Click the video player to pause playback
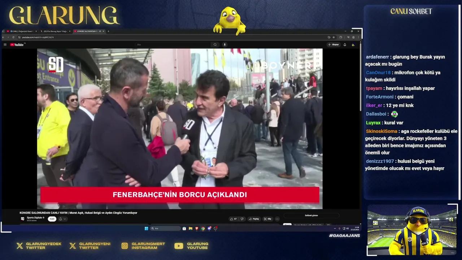Screen dimensions: 462x260 tap(180, 129)
